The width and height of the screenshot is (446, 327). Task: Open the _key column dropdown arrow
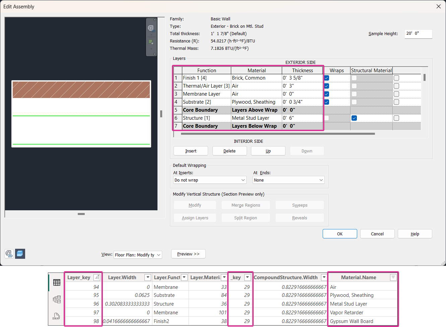tap(248, 277)
